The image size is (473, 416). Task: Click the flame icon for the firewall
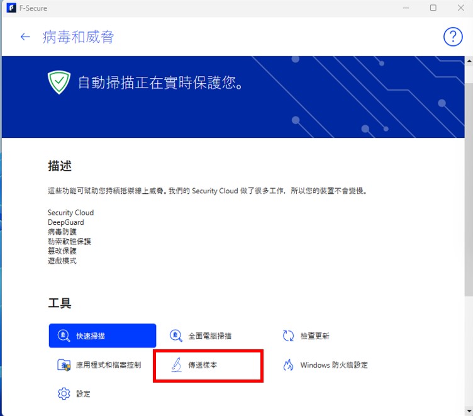pos(288,365)
